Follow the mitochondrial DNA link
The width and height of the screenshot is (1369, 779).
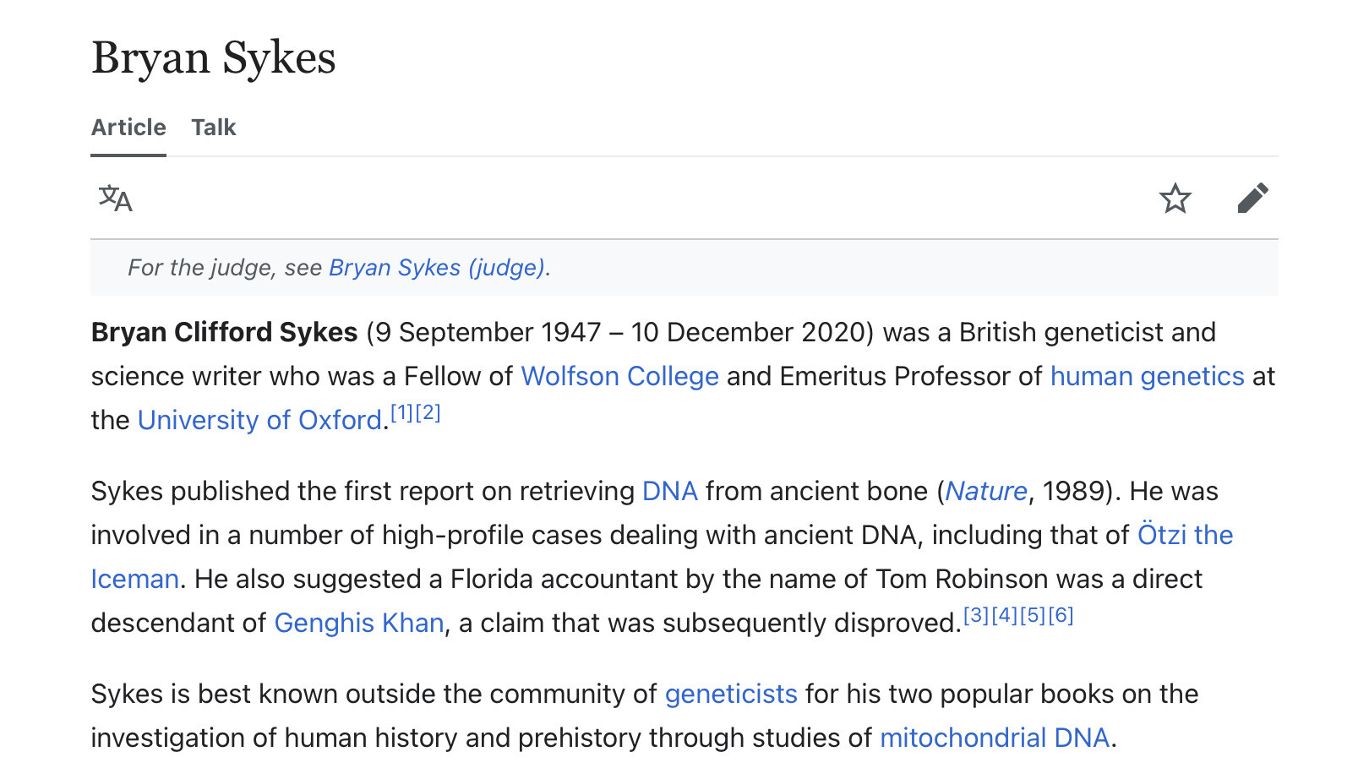point(995,738)
